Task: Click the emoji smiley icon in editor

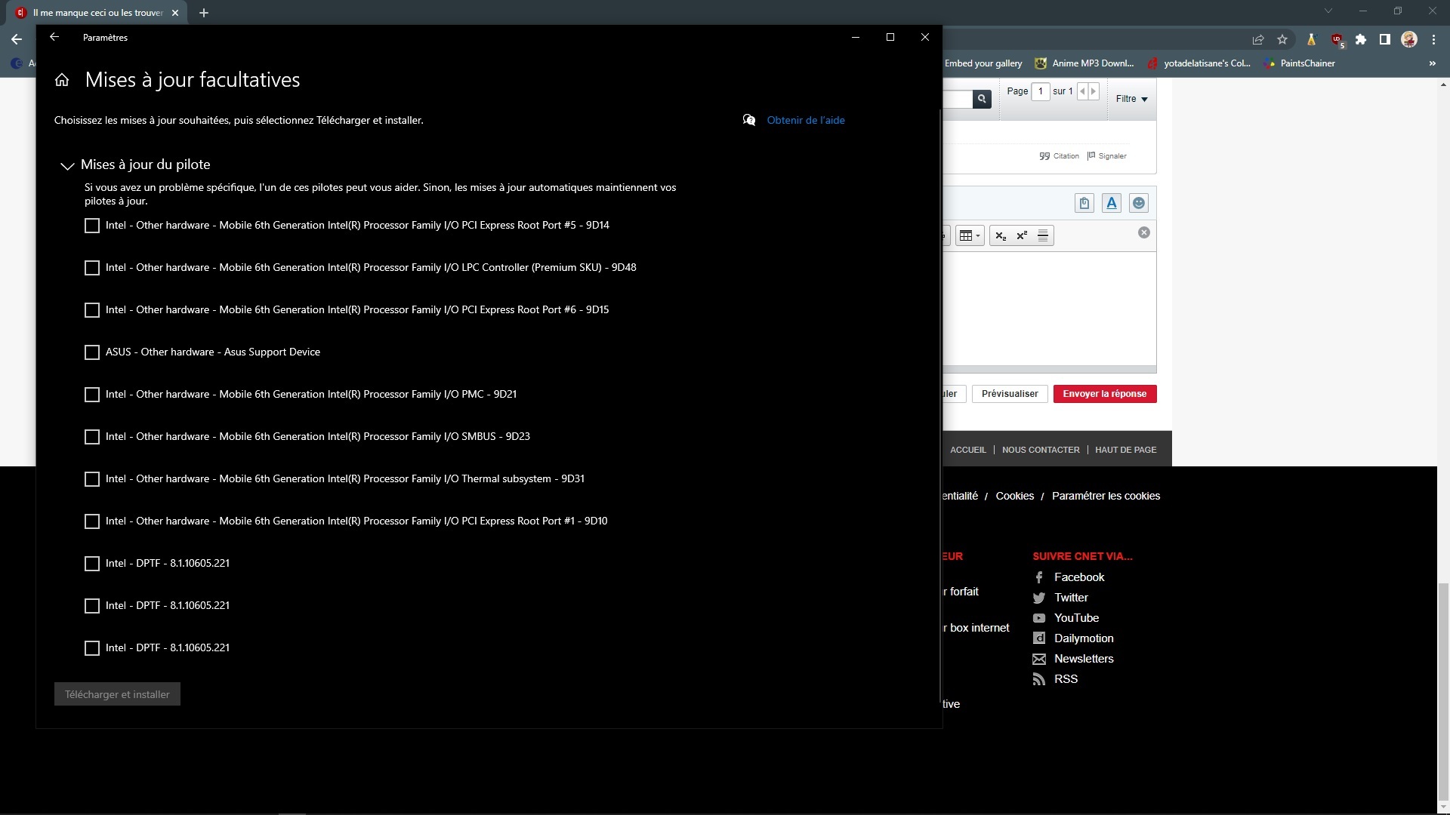Action: (x=1139, y=203)
